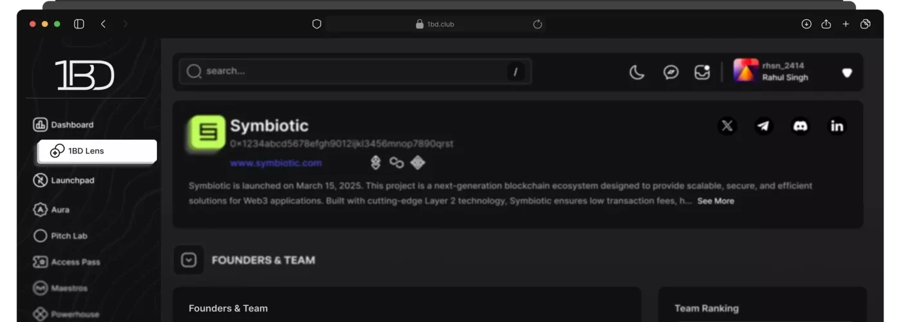Click the 1BD logo

pos(84,75)
